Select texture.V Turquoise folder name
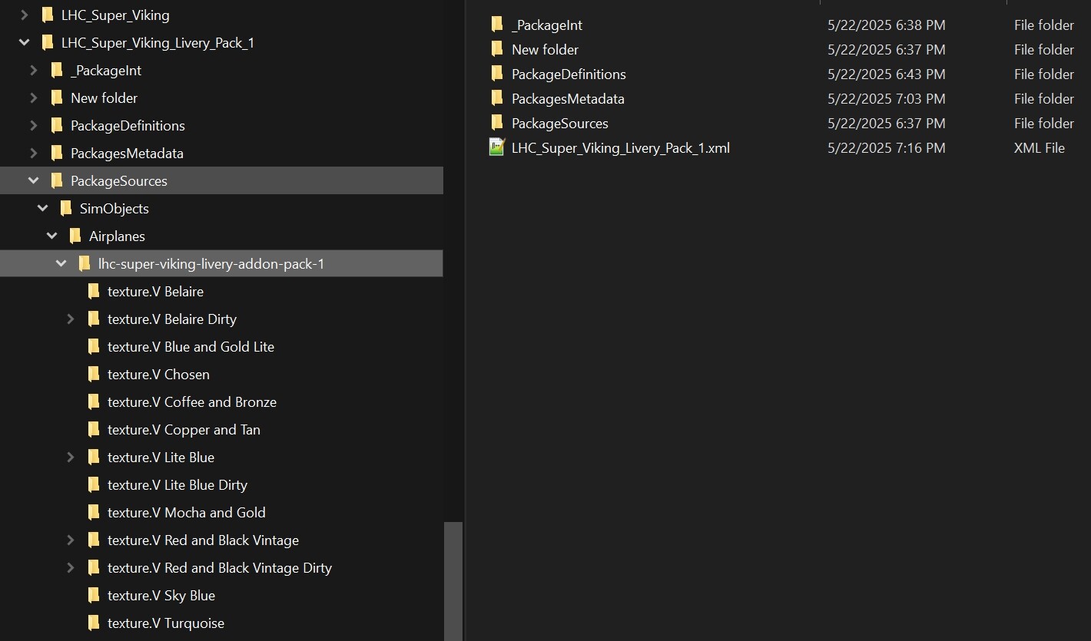This screenshot has height=641, width=1091. tap(166, 623)
